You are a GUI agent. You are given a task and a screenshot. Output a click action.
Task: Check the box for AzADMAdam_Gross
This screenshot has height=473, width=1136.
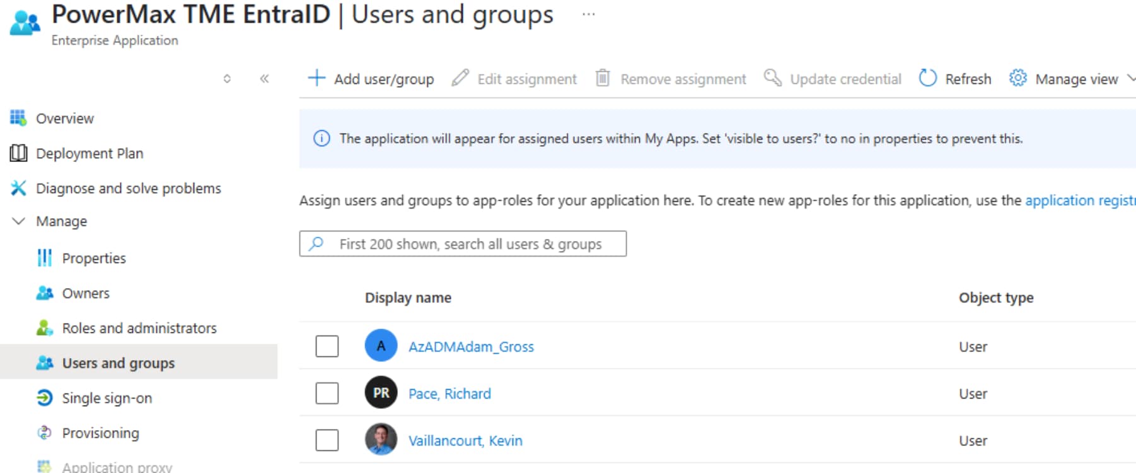(x=327, y=346)
